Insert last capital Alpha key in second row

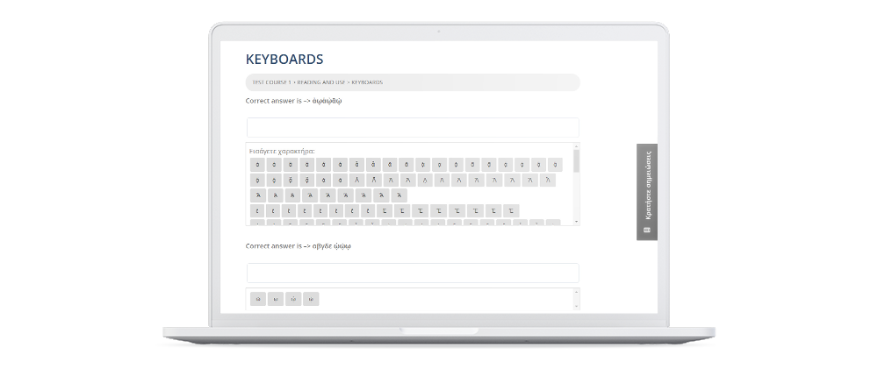pos(548,181)
